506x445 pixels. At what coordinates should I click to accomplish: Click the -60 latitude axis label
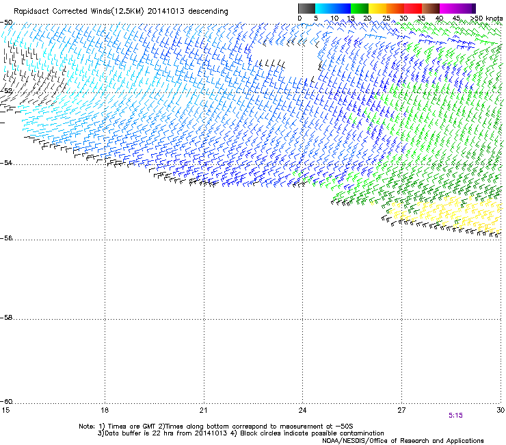click(x=6, y=402)
